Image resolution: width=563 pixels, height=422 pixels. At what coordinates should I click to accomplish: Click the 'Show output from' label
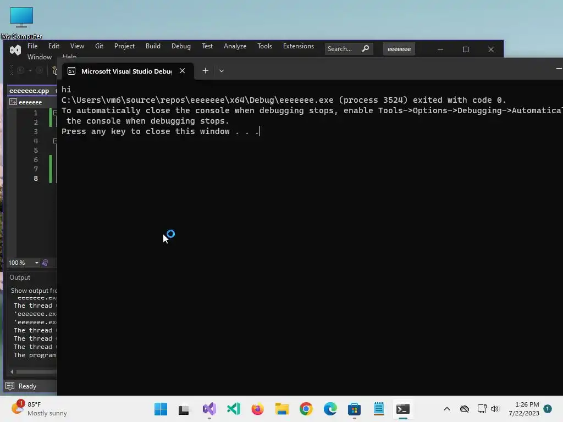point(34,291)
